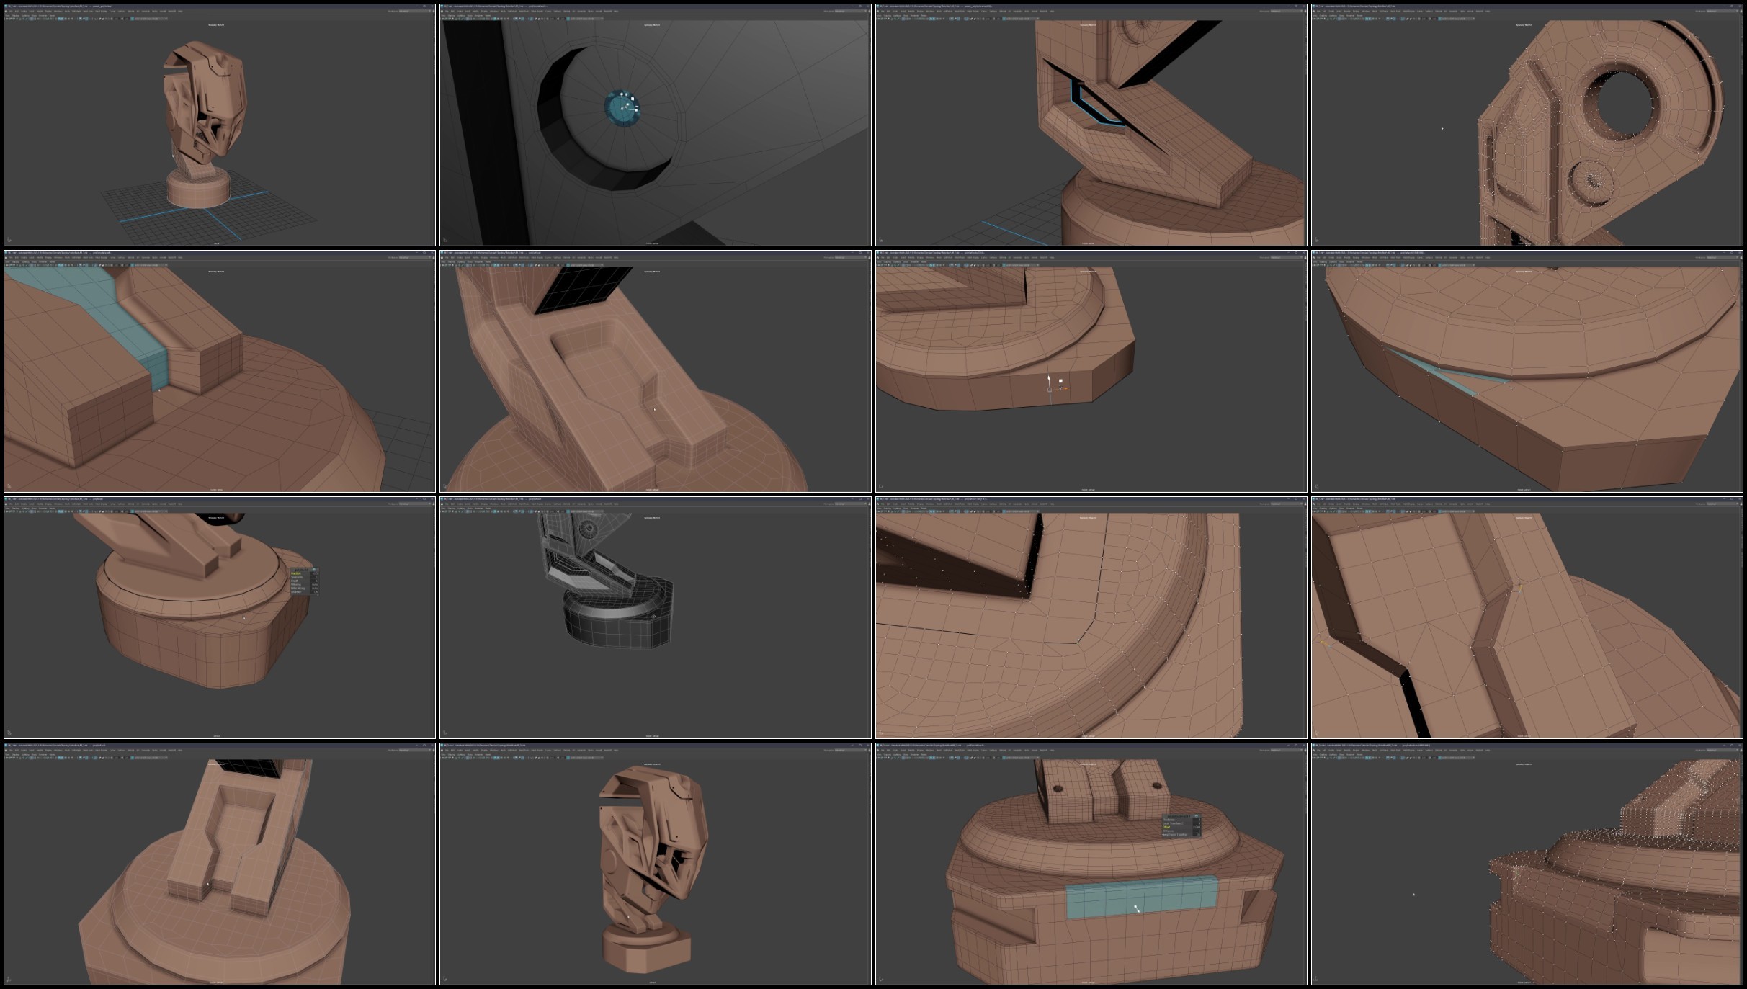
Task: Select the Chamfer row in the bevel popup
Action: click(305, 592)
